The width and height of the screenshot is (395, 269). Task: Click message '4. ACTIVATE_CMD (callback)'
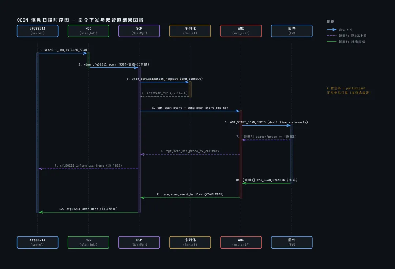(165, 93)
